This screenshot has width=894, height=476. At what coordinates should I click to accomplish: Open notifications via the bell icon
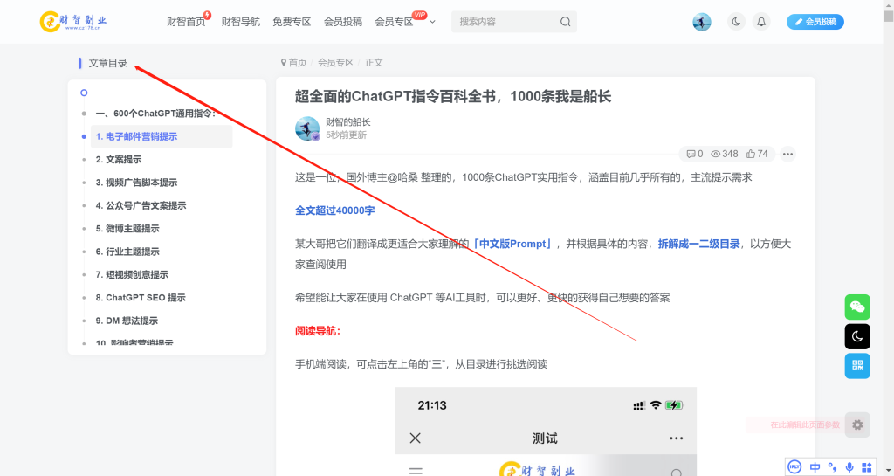tap(761, 22)
